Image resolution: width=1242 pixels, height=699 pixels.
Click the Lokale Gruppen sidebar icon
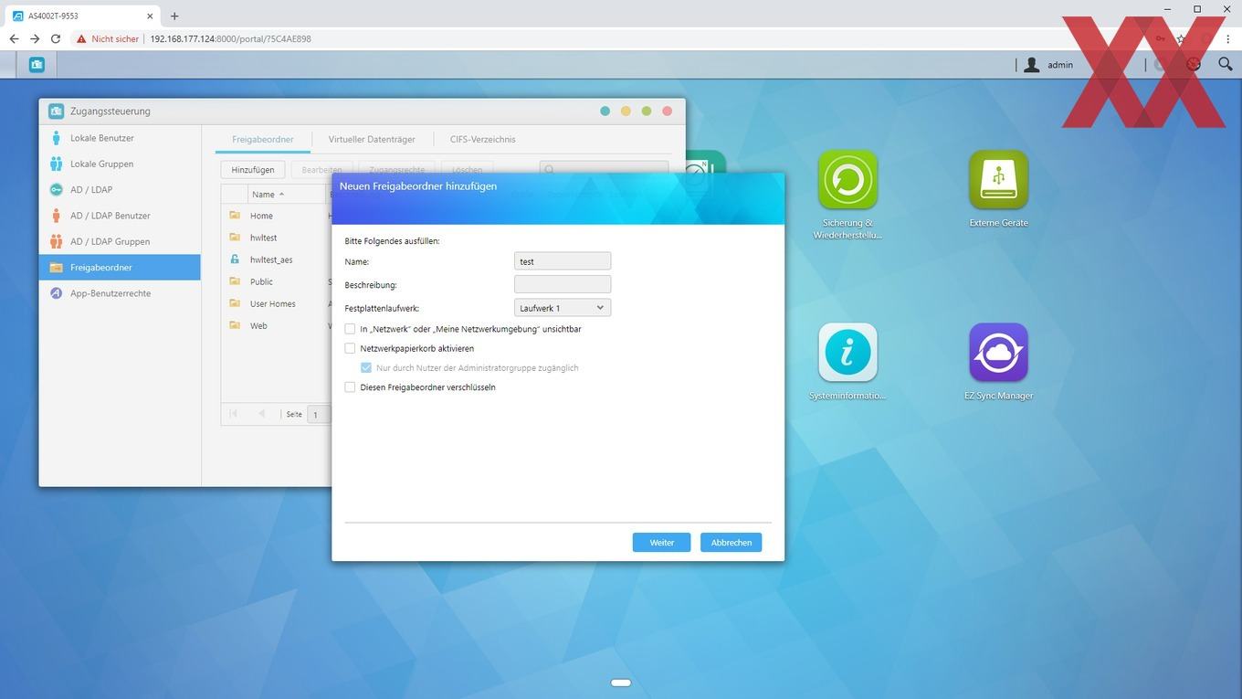56,164
